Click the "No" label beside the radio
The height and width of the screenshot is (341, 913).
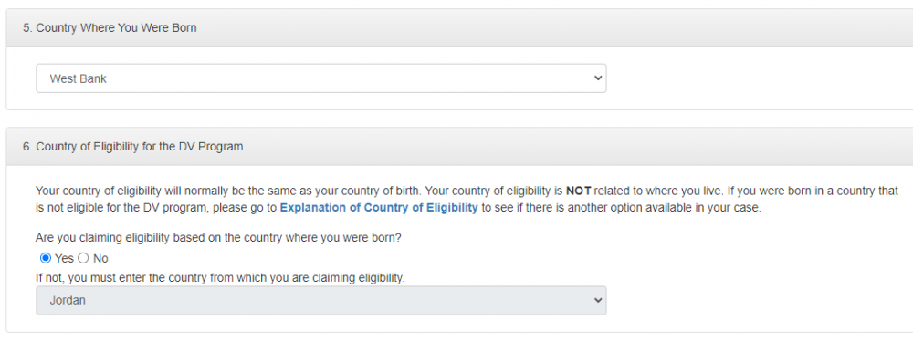[100, 258]
